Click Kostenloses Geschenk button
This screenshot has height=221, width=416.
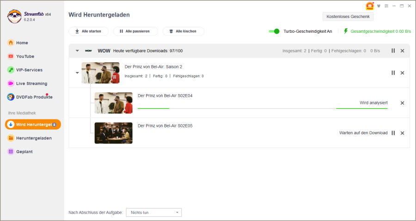348,17
